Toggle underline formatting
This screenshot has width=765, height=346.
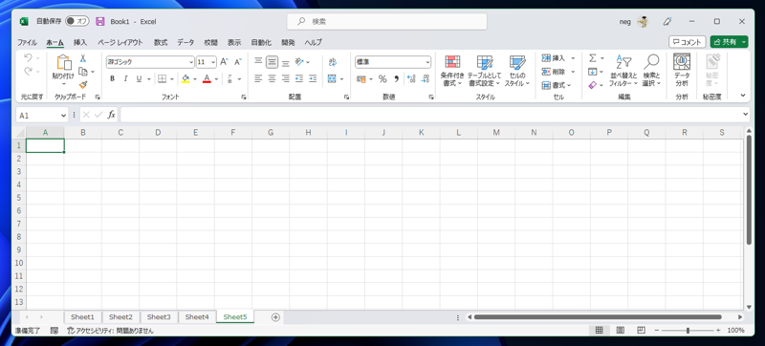click(x=139, y=78)
